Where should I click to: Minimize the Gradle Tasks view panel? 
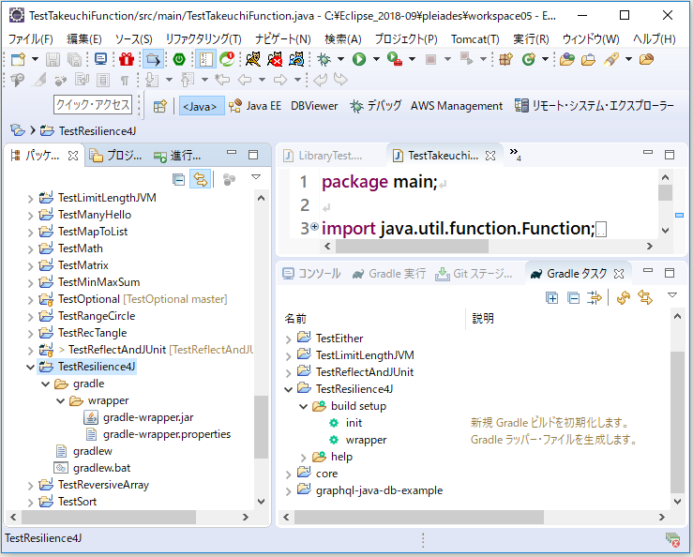648,271
